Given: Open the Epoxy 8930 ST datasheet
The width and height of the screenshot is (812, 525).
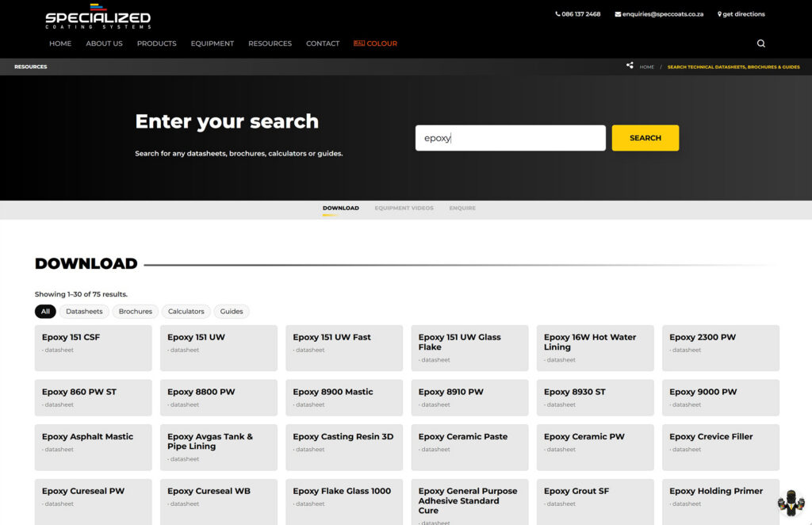Looking at the screenshot, I should [x=595, y=397].
